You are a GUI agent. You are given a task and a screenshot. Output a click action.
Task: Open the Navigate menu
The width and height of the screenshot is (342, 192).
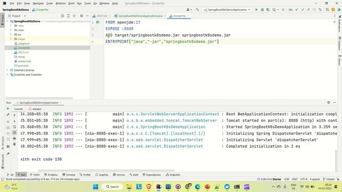coord(38,3)
